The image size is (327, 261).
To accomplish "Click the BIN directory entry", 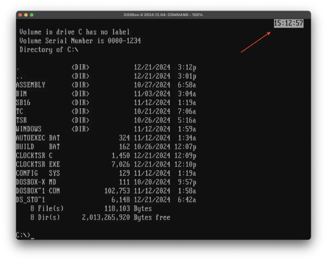I will [22, 94].
